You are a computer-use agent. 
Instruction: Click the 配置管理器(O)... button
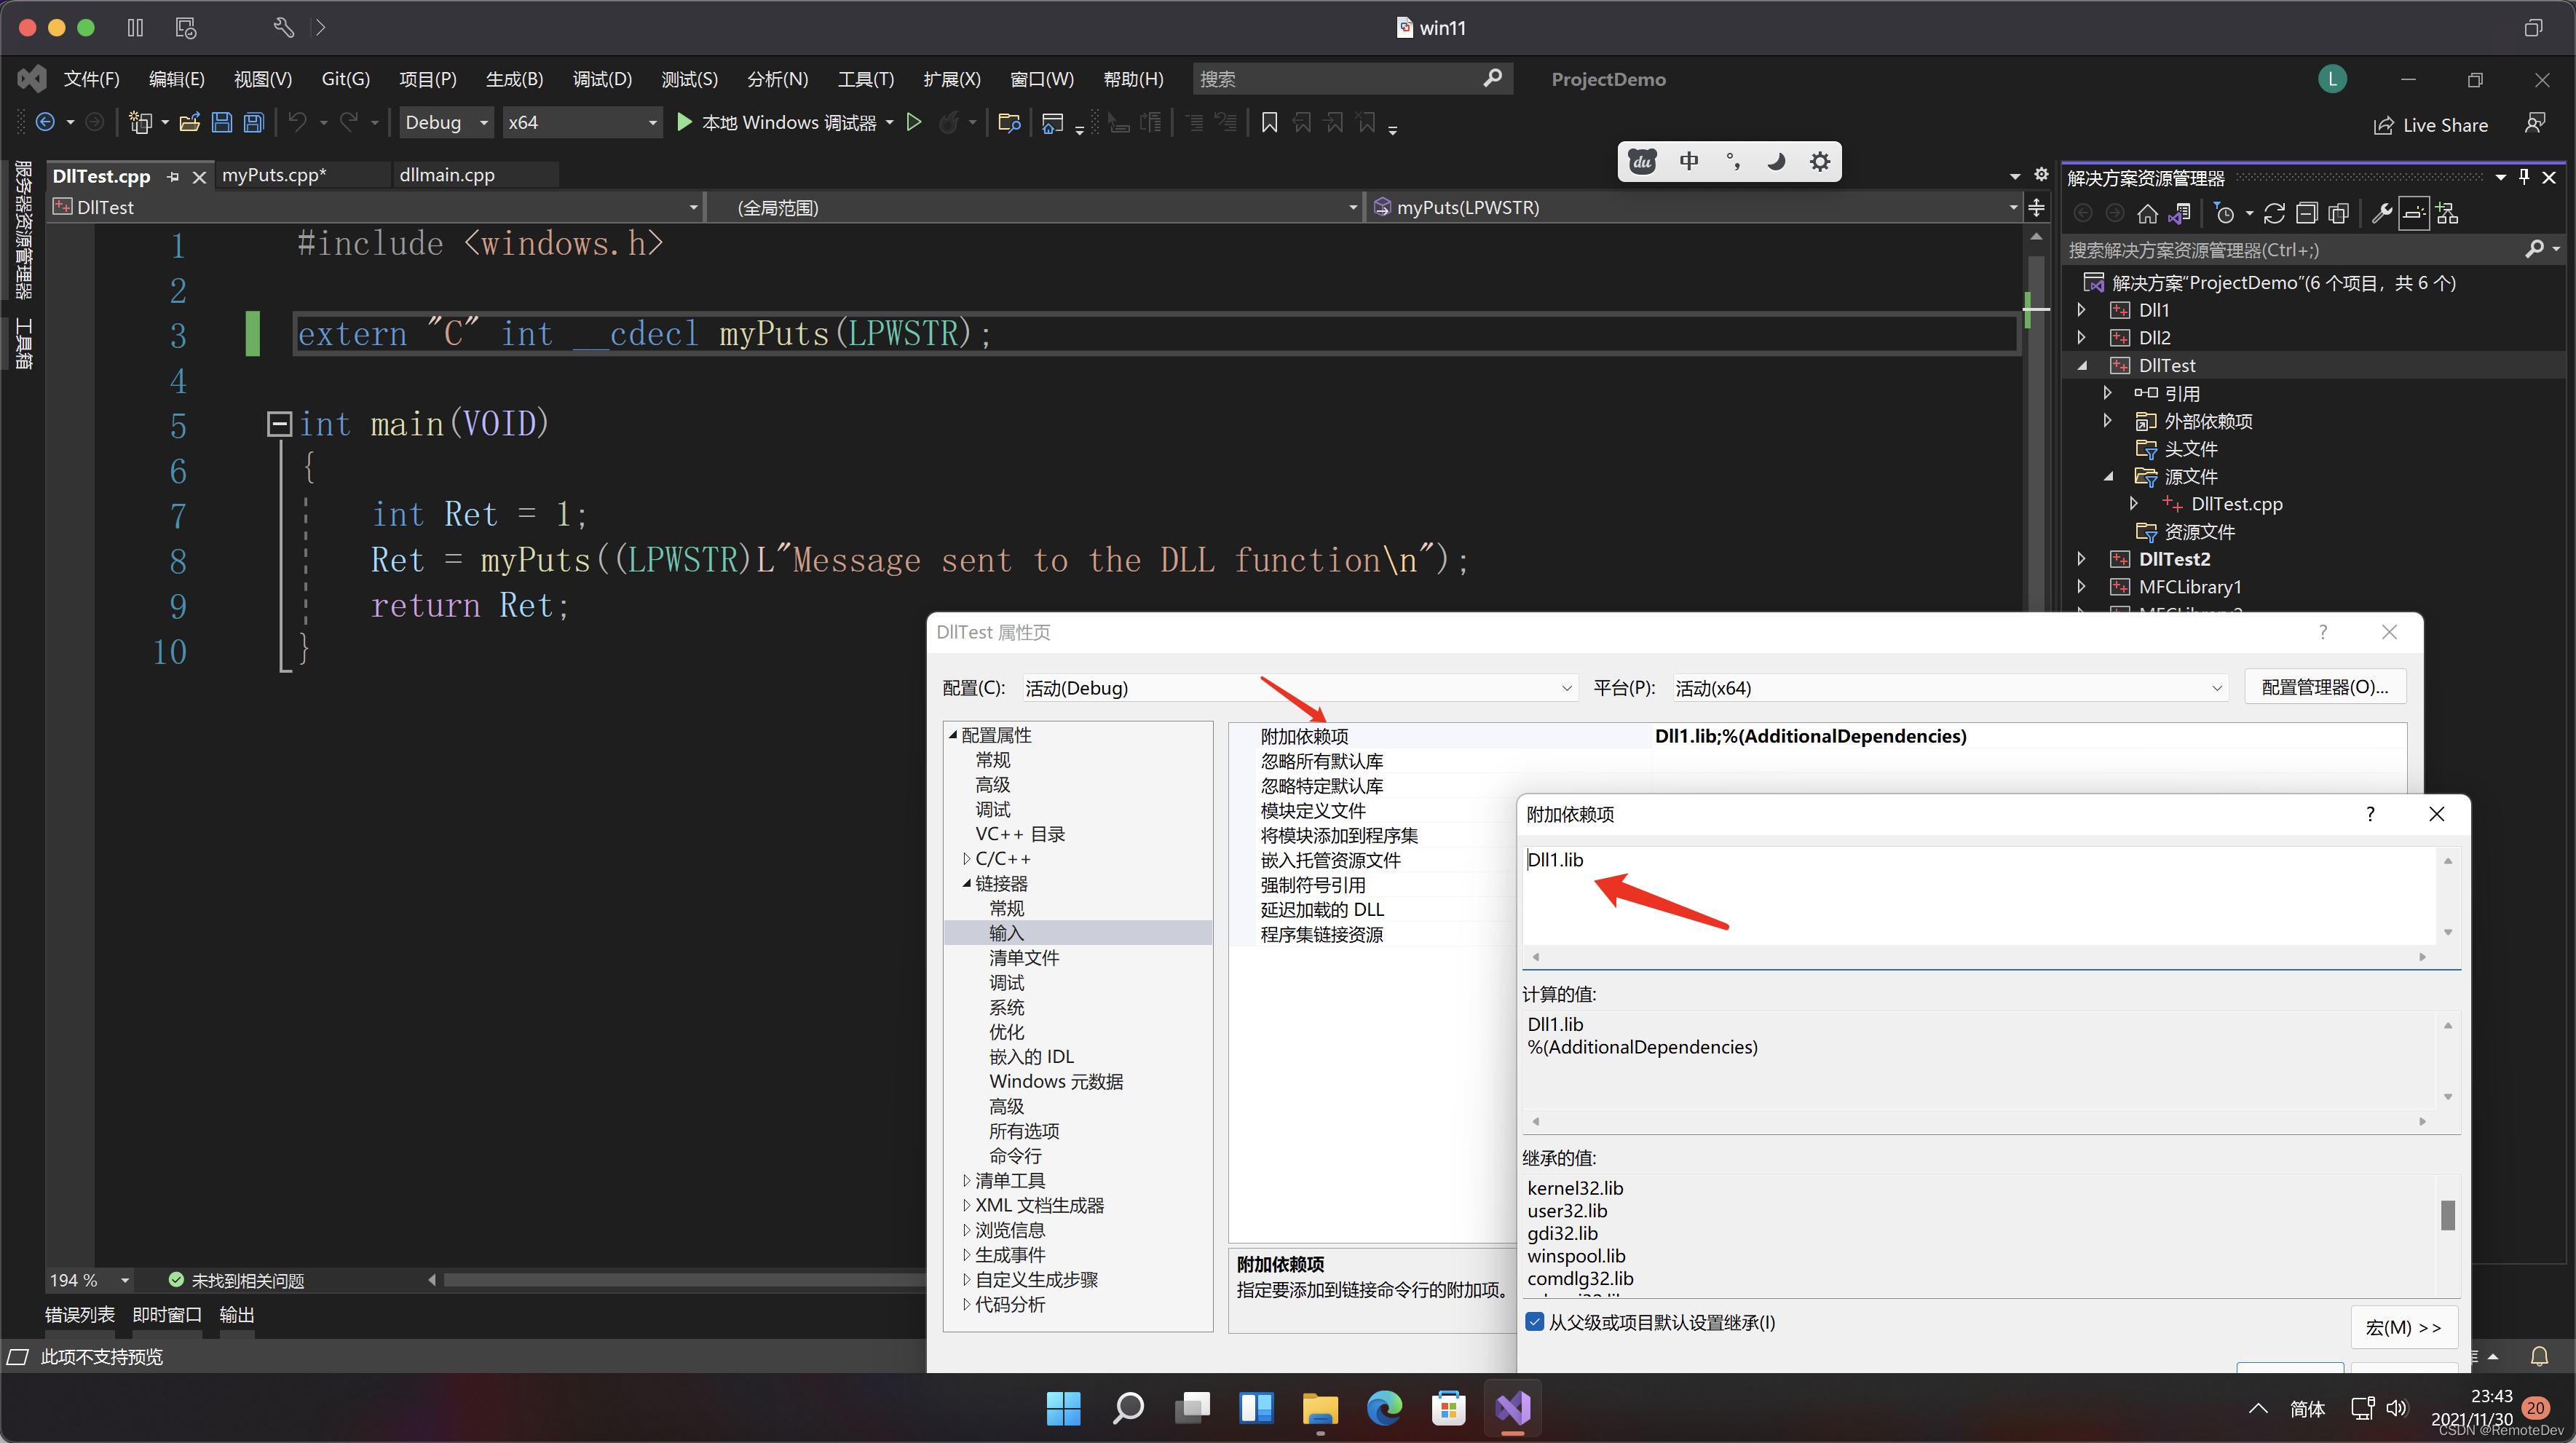(x=2324, y=687)
